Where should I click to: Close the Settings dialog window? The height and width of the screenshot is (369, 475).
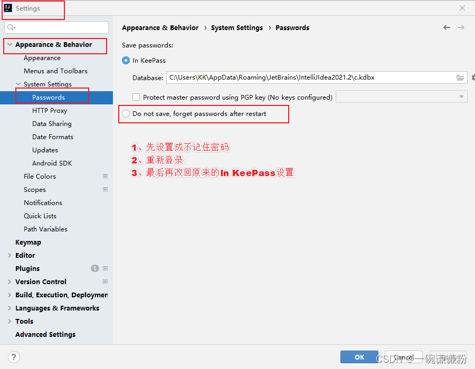tap(462, 8)
